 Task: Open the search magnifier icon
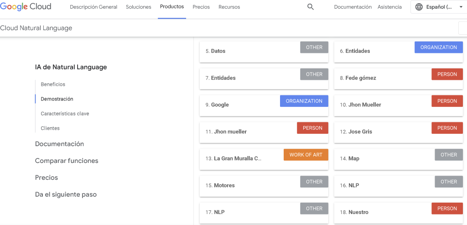pos(311,7)
